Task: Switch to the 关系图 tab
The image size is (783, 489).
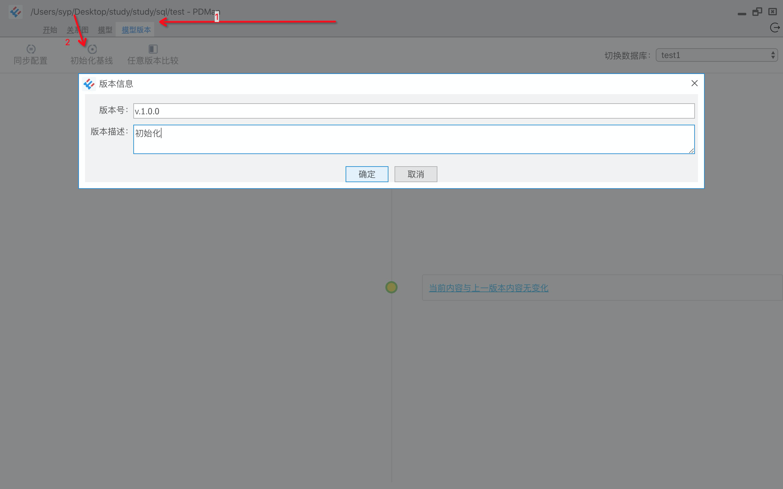Action: [x=77, y=30]
